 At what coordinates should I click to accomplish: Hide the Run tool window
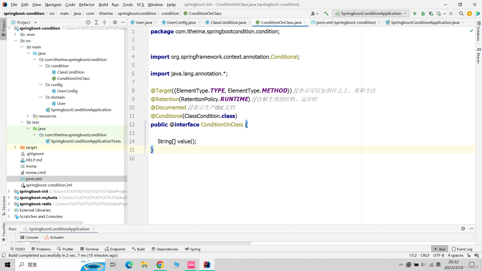pyautogui.click(x=471, y=229)
